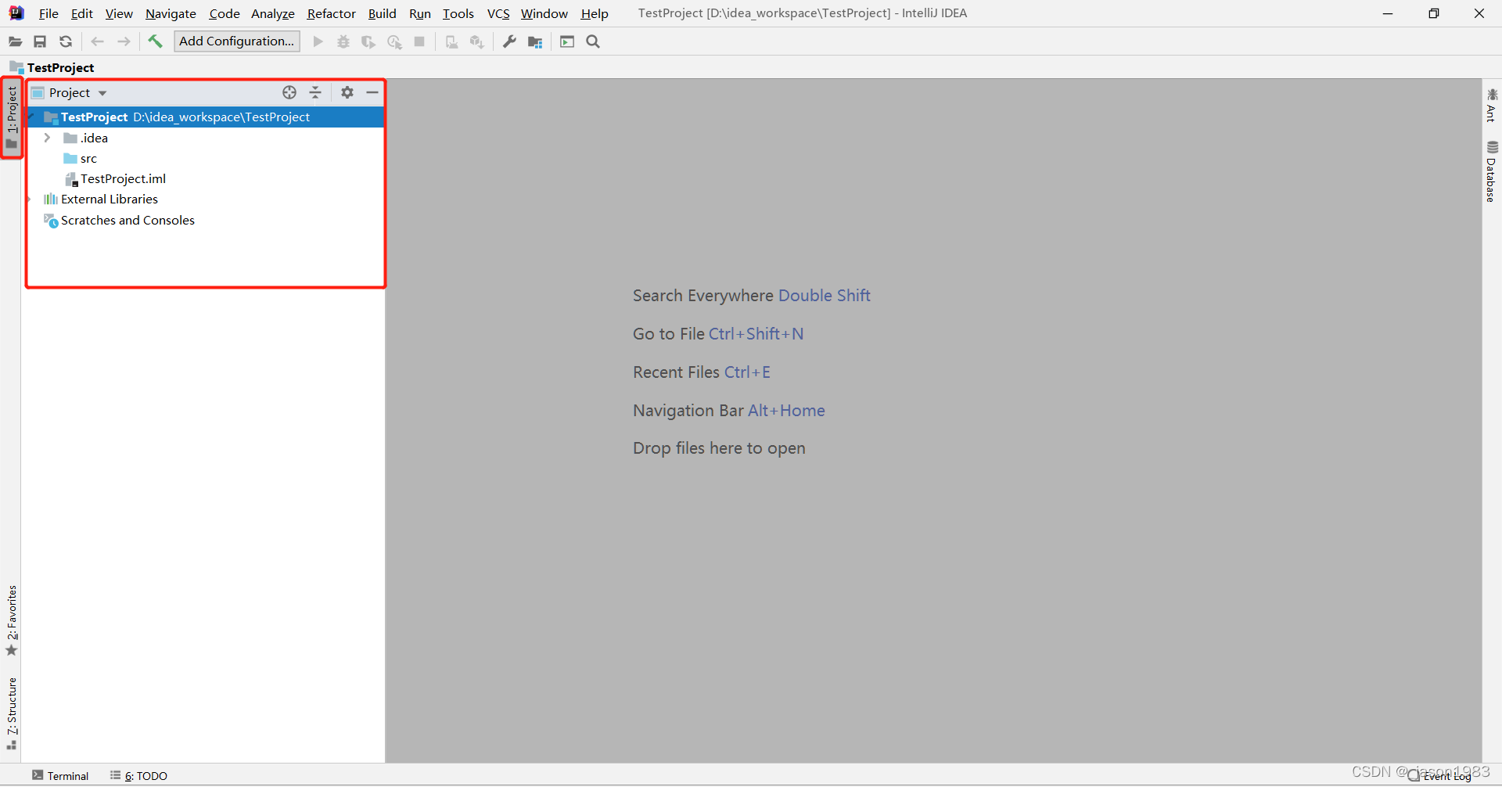Open the Code menu
The image size is (1502, 787).
pyautogui.click(x=225, y=13)
